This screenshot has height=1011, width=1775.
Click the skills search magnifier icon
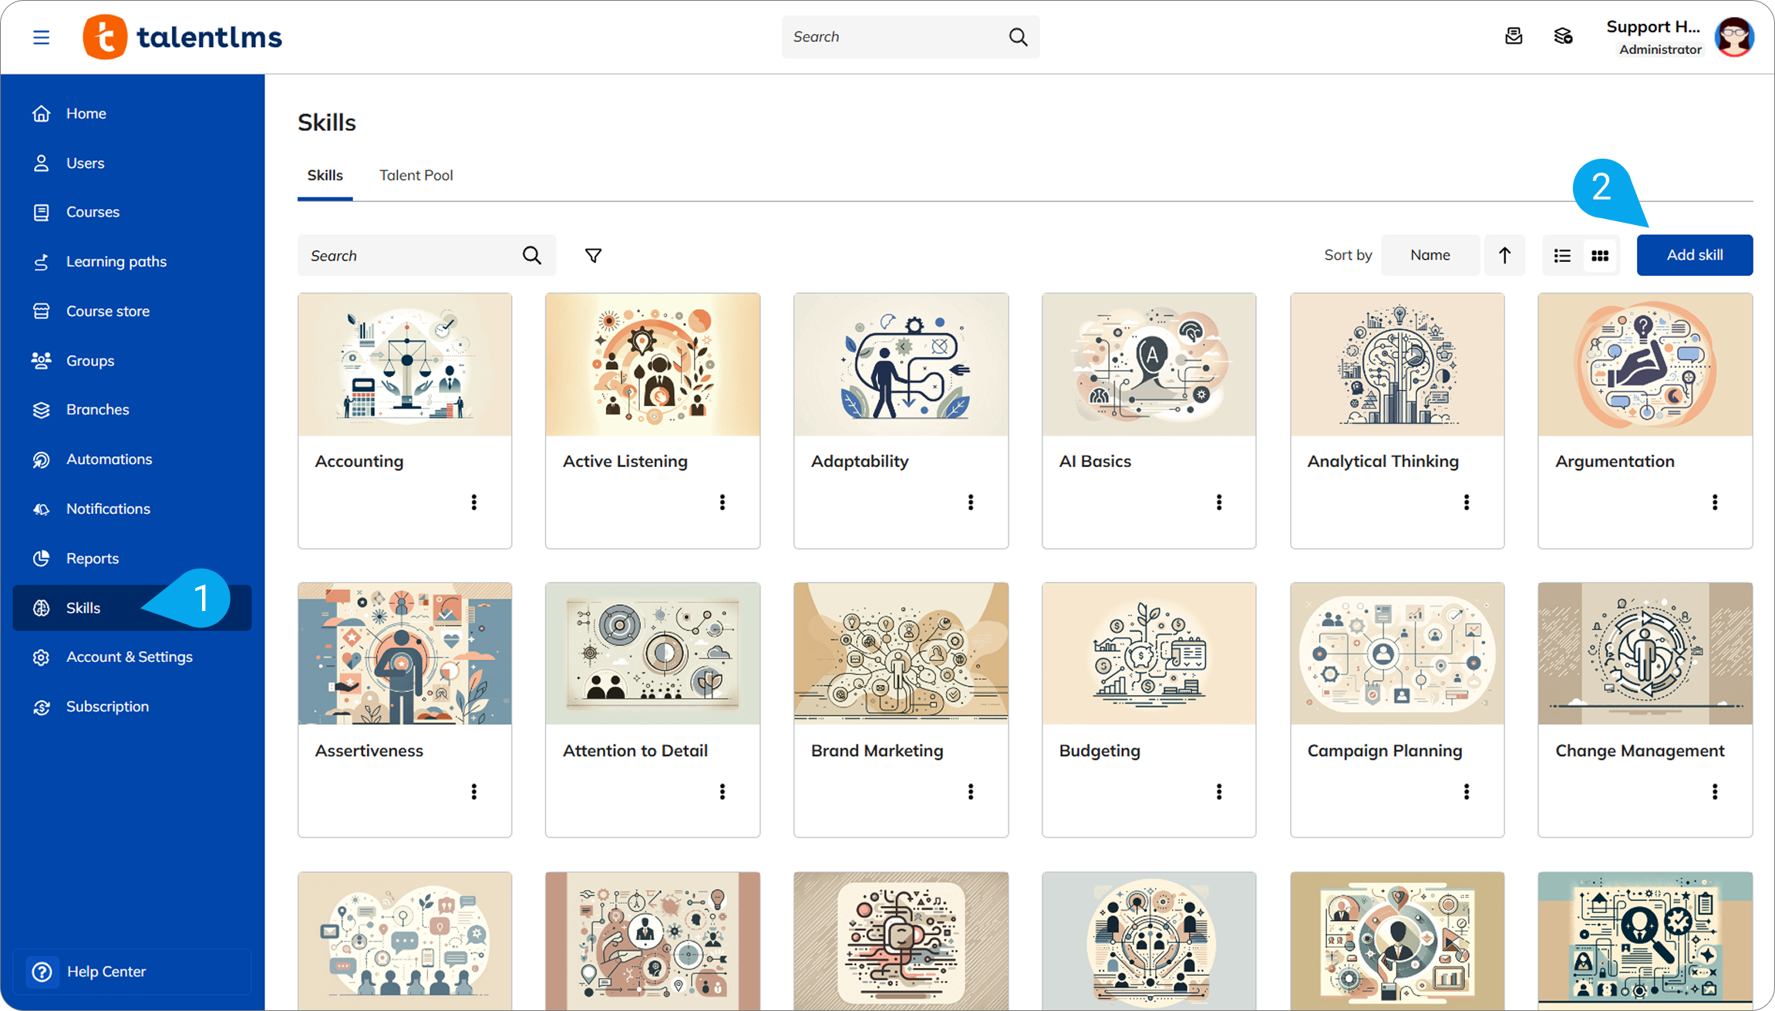[x=531, y=255]
